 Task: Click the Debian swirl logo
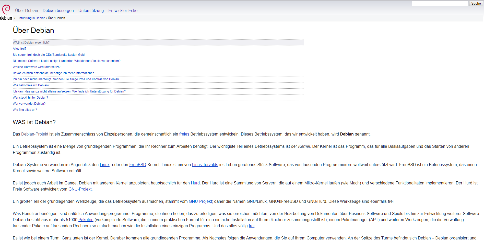point(6,9)
